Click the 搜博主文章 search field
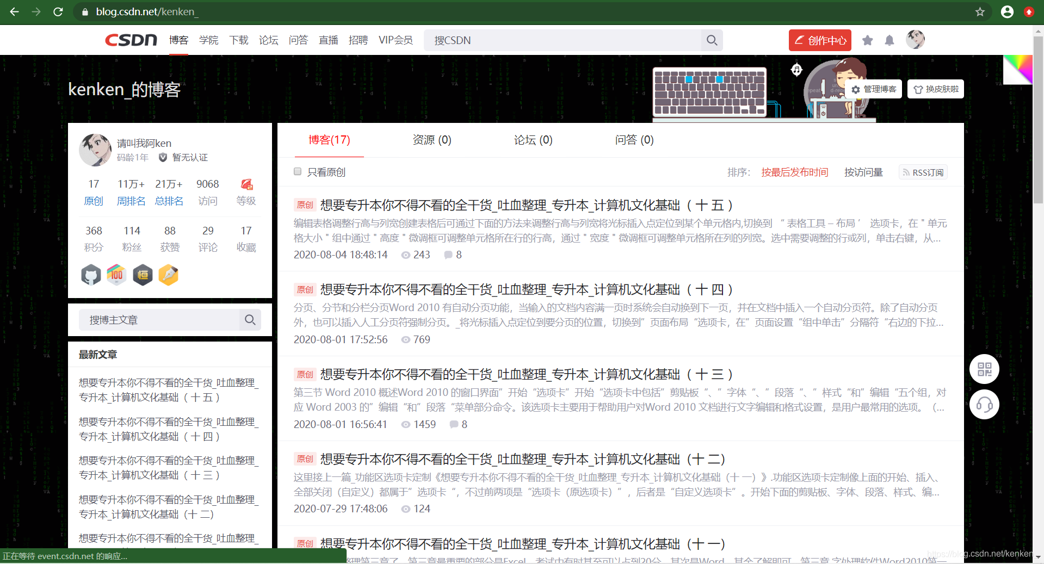This screenshot has width=1044, height=564. [x=159, y=320]
